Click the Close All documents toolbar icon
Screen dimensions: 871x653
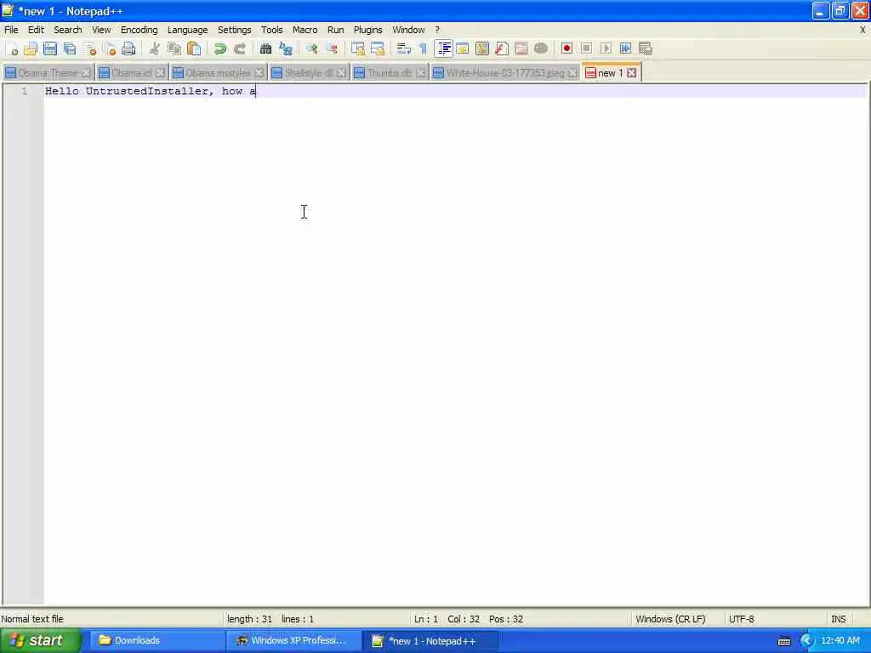[x=109, y=48]
